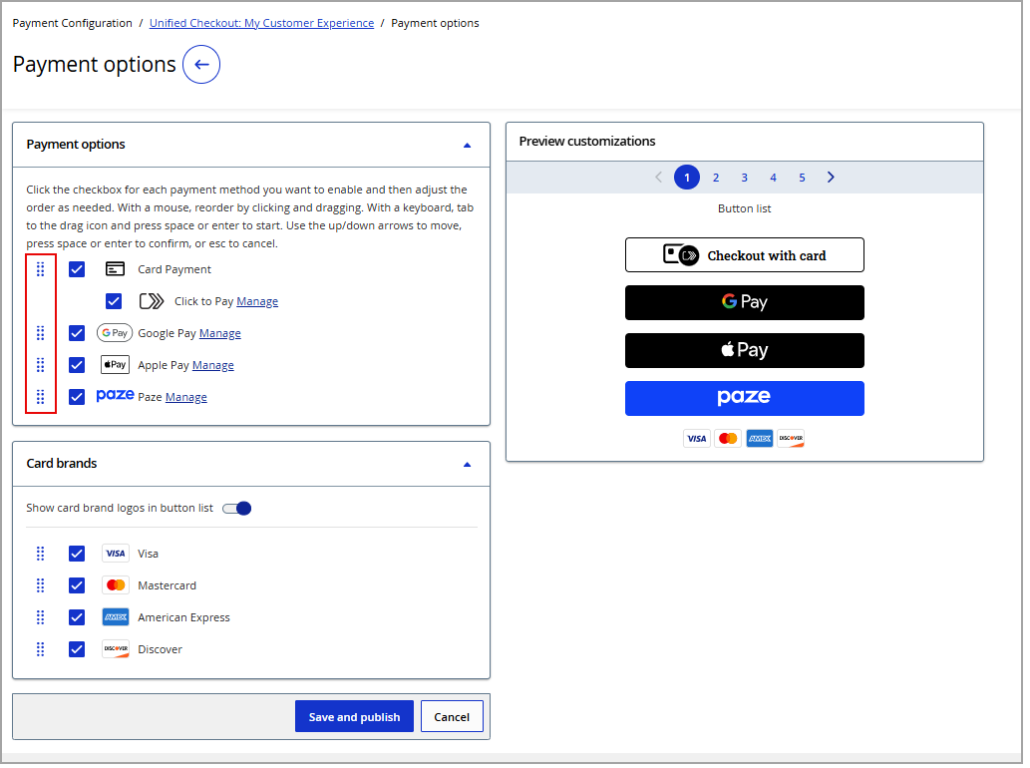
Task: Click the drag handle for Apple Pay
Action: (x=40, y=366)
